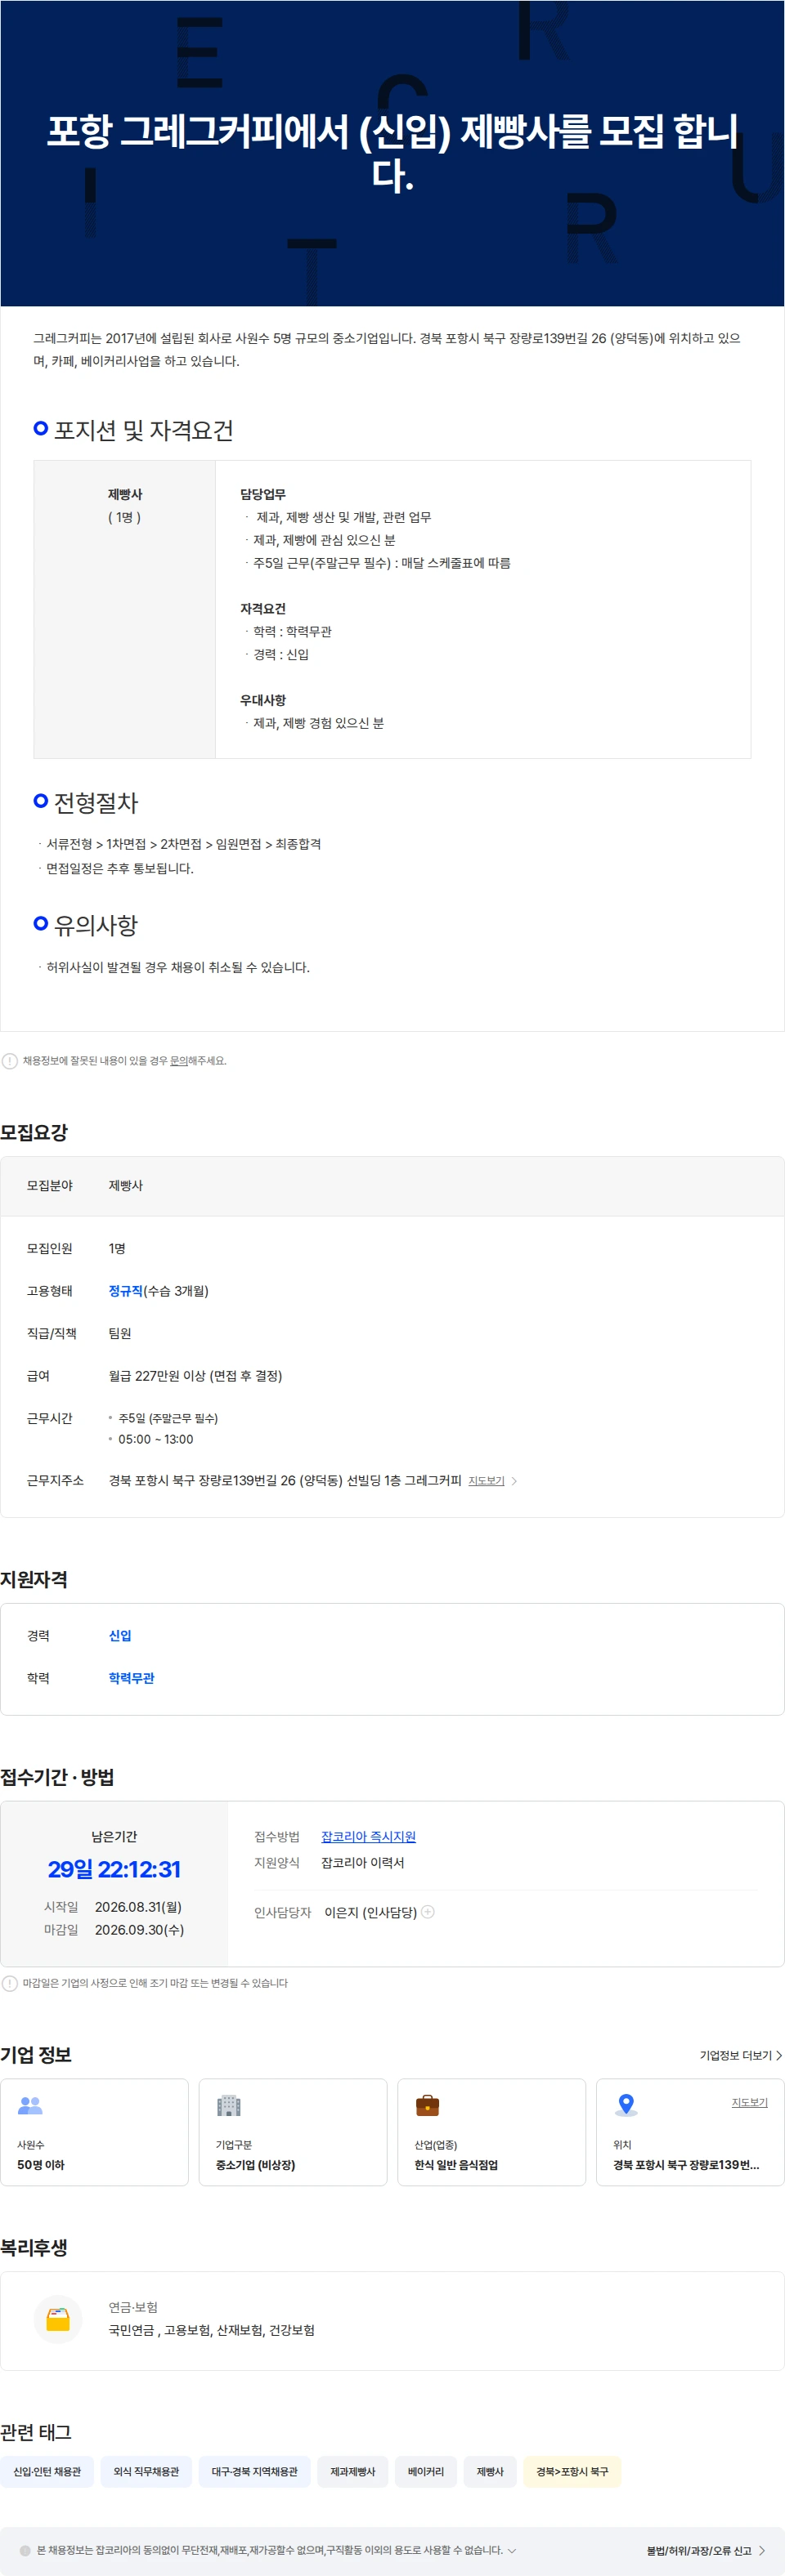785x2576 pixels.
Task: Click the 학력무관 education text
Action: coord(131,1678)
